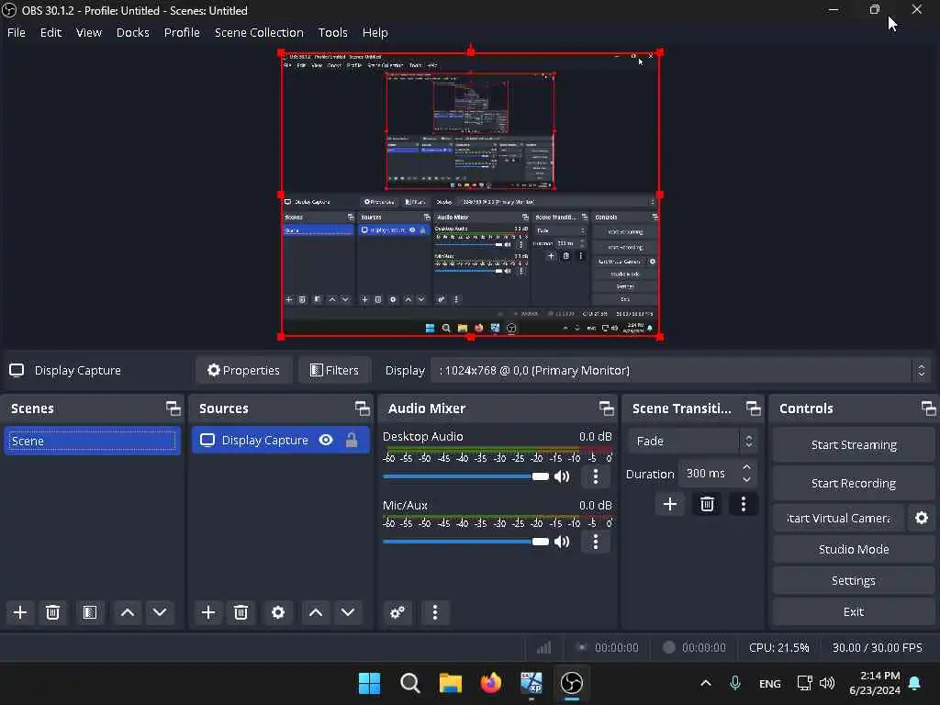Open scene filters icon in Scenes panel
This screenshot has height=705, width=940.
89,612
